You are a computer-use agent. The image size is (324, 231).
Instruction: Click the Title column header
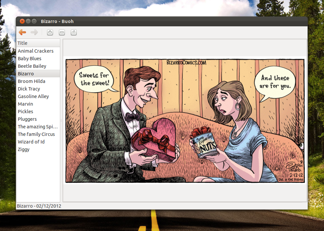point(38,43)
